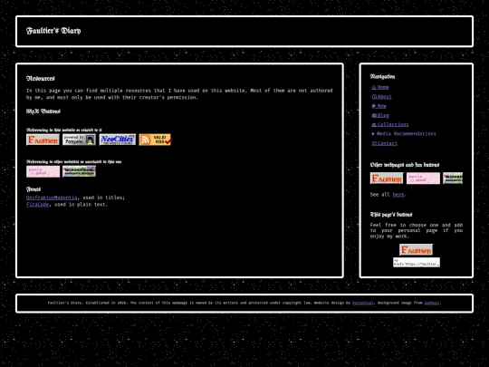The height and width of the screenshot is (367, 489).
Task: Open the Contact link
Action: click(385, 143)
